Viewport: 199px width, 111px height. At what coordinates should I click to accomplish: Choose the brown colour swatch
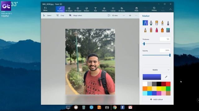click(x=168, y=93)
